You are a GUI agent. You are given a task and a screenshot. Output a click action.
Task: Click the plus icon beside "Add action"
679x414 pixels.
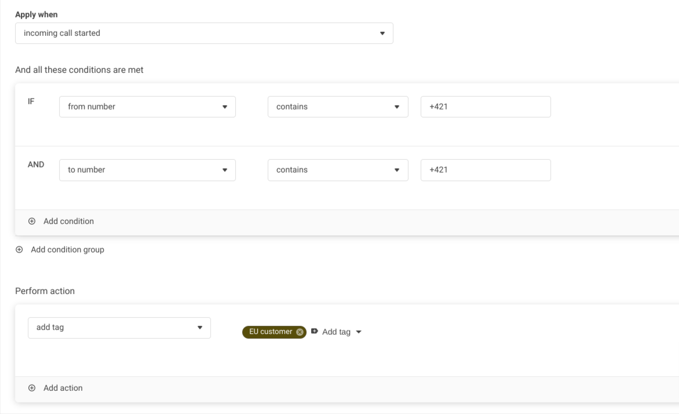click(x=32, y=389)
